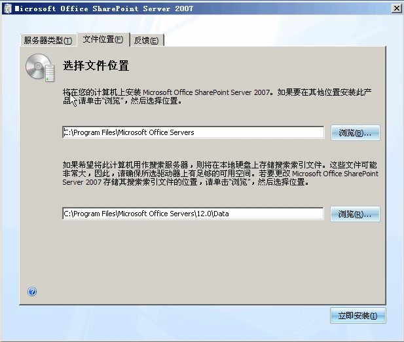Focus the Microsoft Office Servers install path field
This screenshot has width=404, height=342.
pyautogui.click(x=193, y=132)
